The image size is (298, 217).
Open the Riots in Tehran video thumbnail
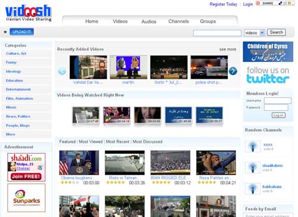[x=125, y=163]
